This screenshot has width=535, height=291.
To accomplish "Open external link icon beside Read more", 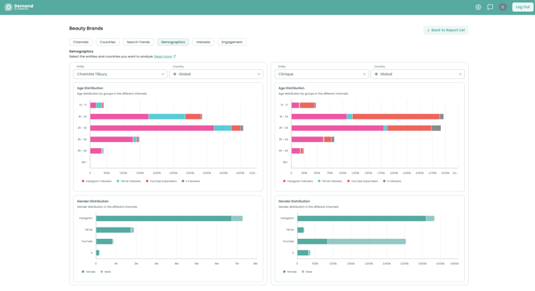I will [x=174, y=57].
